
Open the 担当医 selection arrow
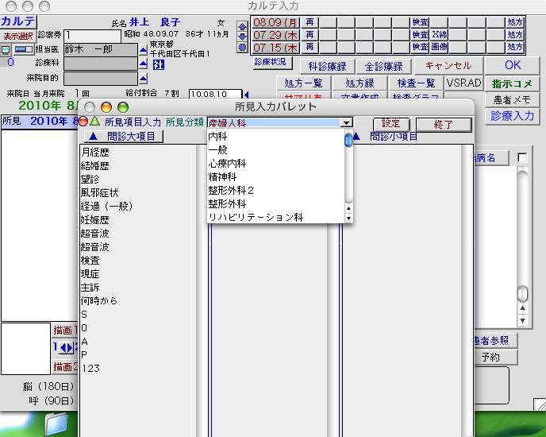coord(143,51)
